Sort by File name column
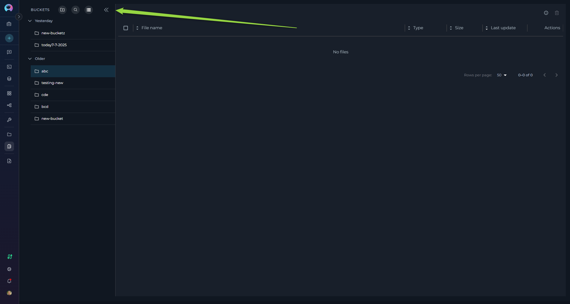 [x=149, y=28]
